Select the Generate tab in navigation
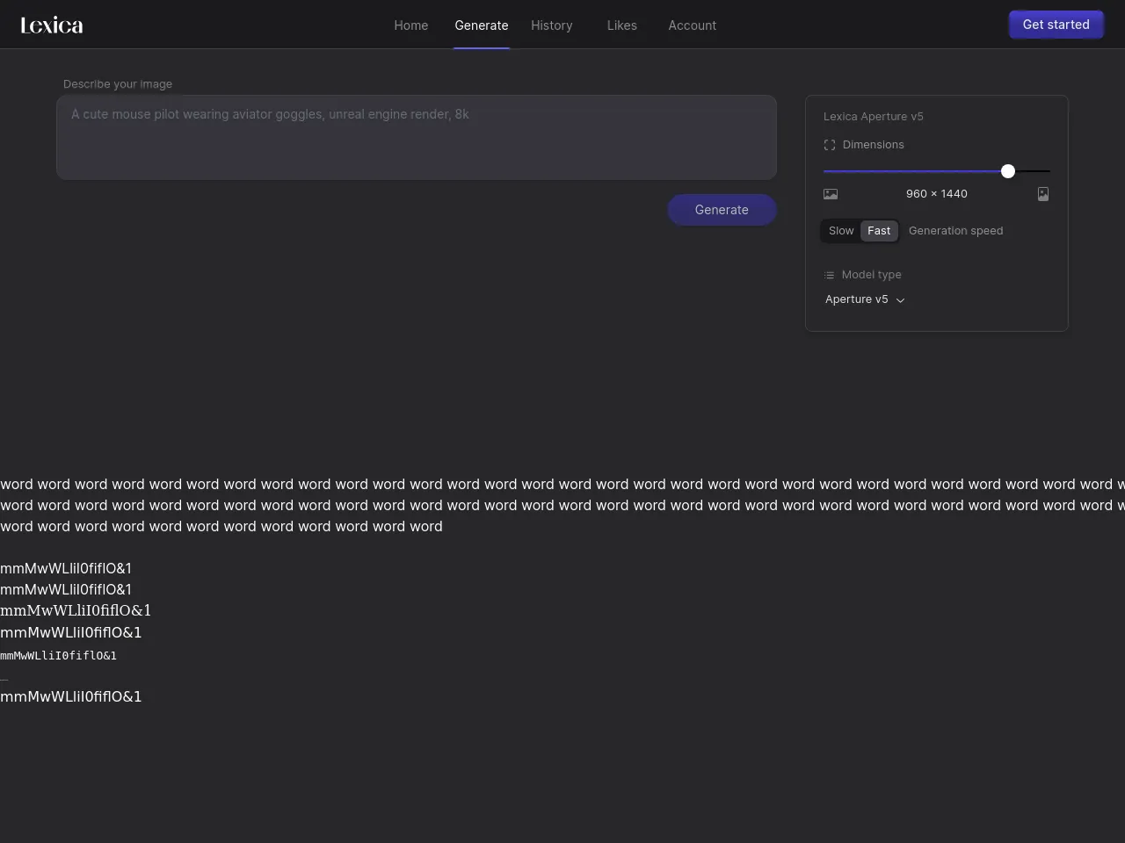The image size is (1125, 843). tap(482, 25)
